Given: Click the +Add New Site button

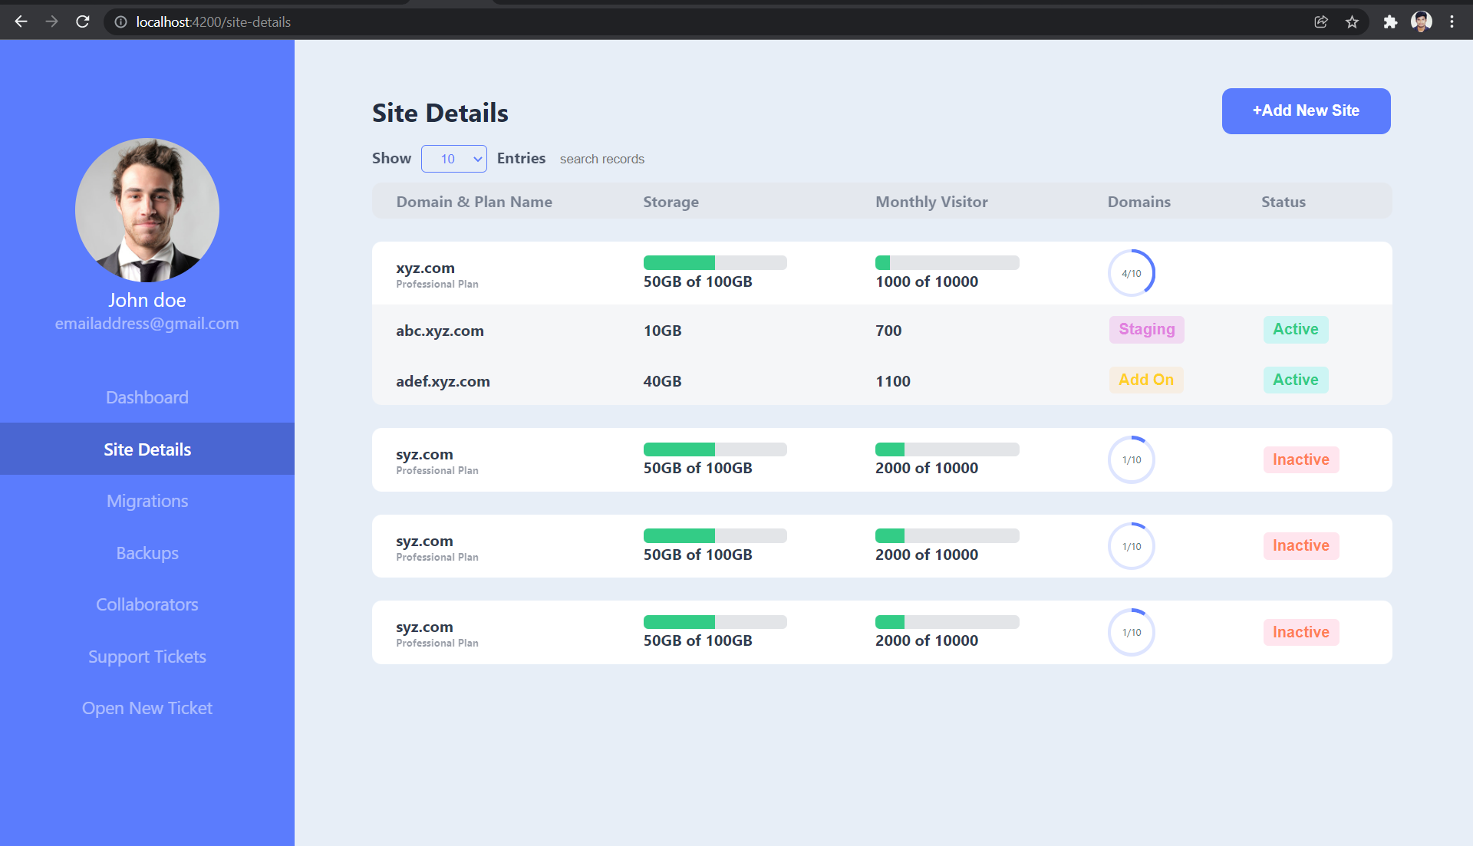Looking at the screenshot, I should coord(1306,110).
